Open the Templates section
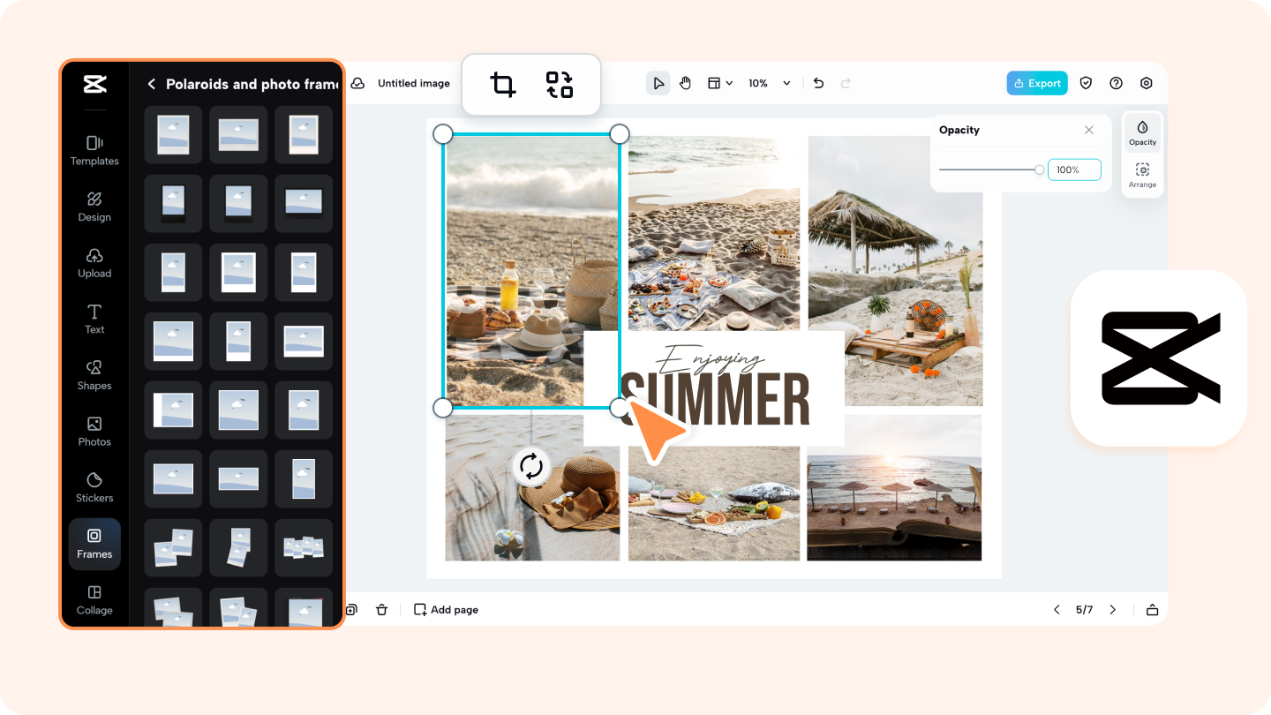 point(94,150)
